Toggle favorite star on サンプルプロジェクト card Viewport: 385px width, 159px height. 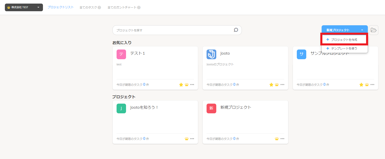pyautogui.click(x=361, y=84)
